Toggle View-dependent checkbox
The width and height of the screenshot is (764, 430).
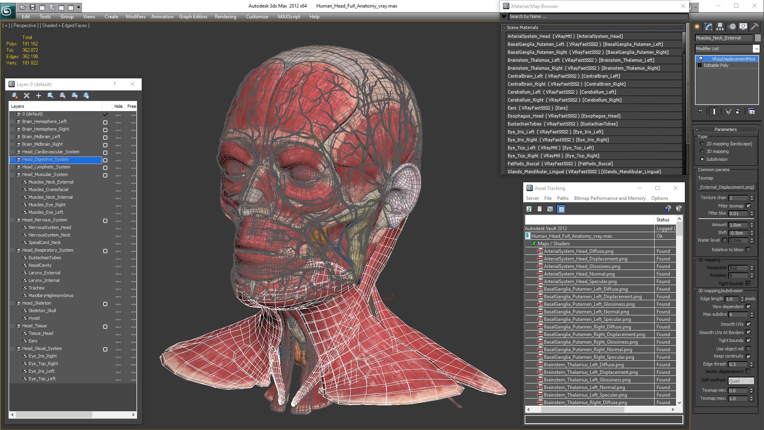click(x=748, y=307)
